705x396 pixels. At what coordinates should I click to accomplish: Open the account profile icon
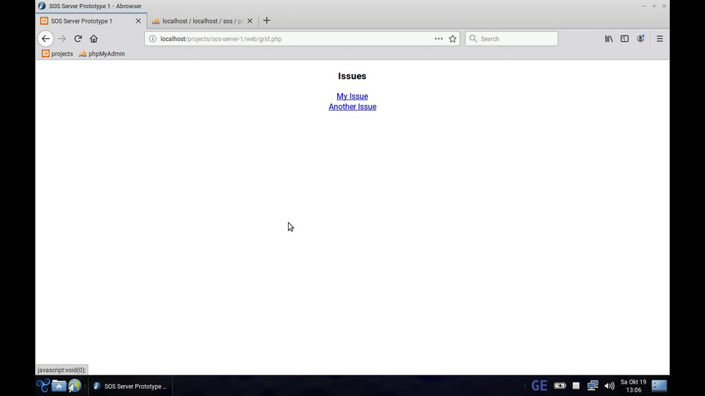pyautogui.click(x=640, y=39)
